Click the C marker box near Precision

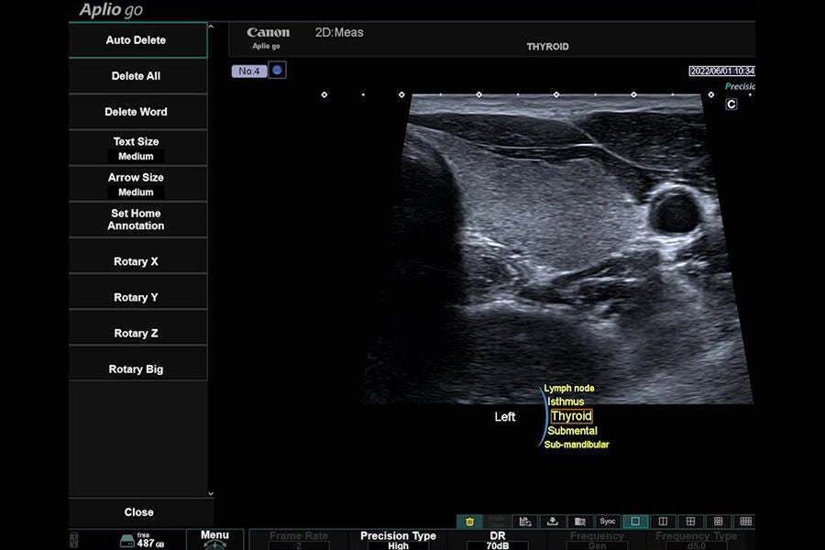731,104
